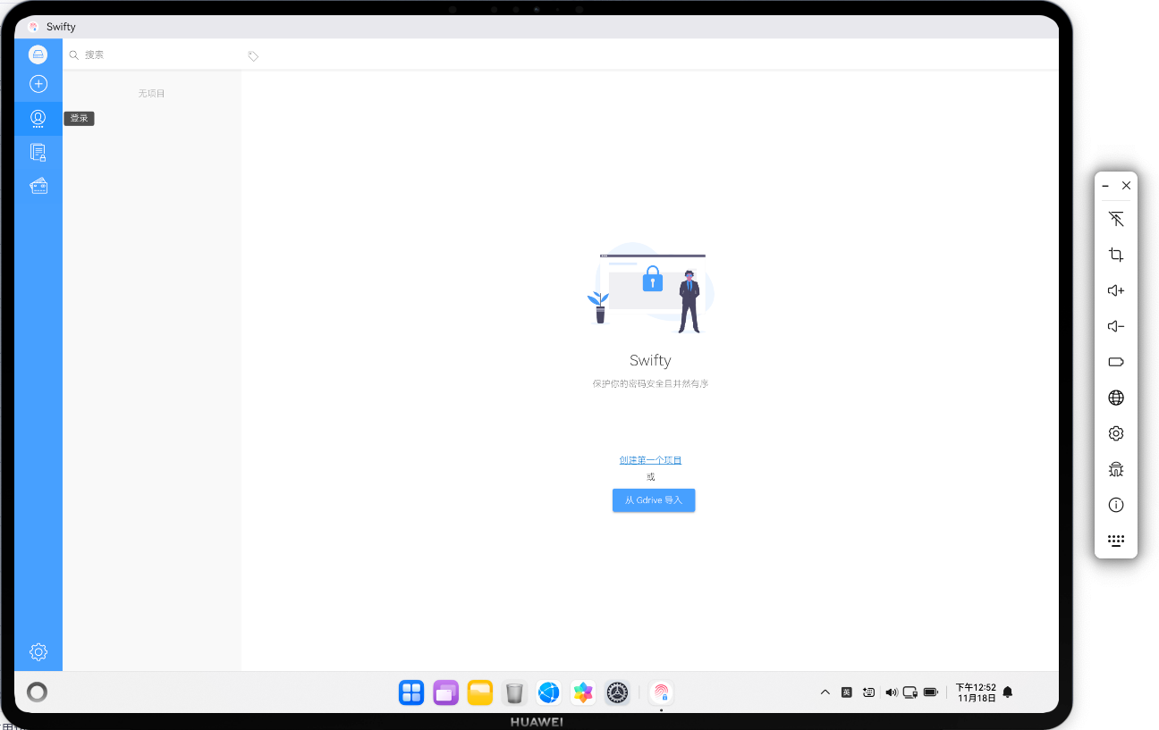This screenshot has width=1159, height=730.
Task: Click Swifty fingerprint icon in dock
Action: click(x=661, y=692)
